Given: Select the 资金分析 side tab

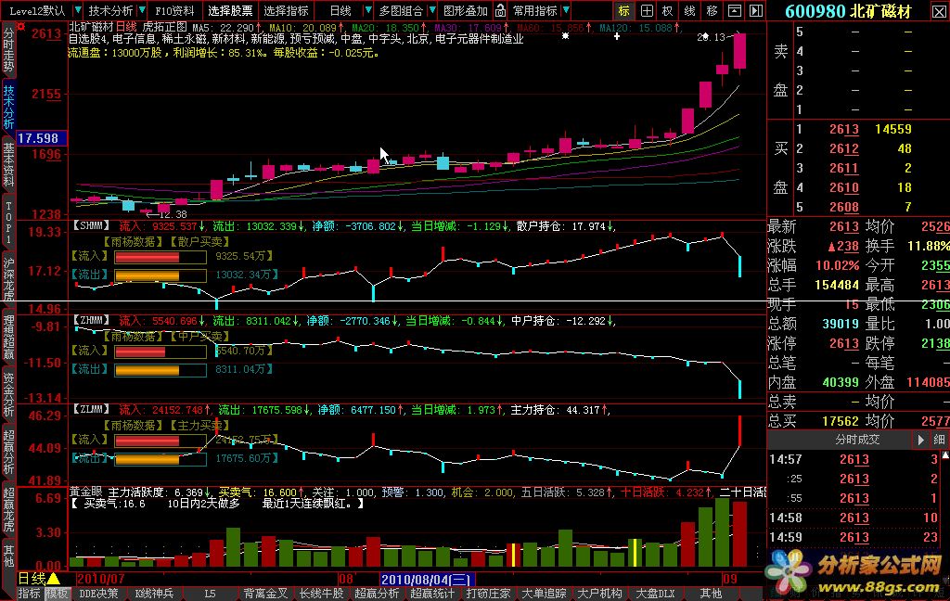Looking at the screenshot, I should [8, 394].
